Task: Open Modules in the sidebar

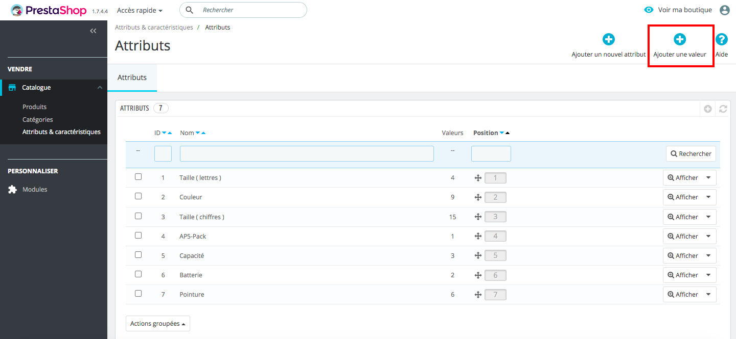Action: pos(35,189)
